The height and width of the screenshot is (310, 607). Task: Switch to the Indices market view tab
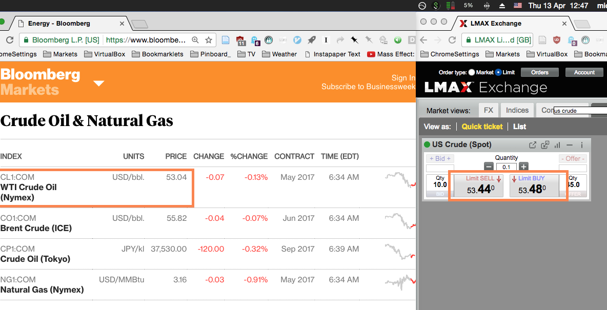(x=517, y=110)
